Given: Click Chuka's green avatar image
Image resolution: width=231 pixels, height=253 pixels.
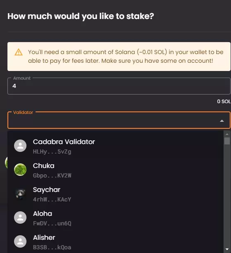Looking at the screenshot, I should (20, 170).
